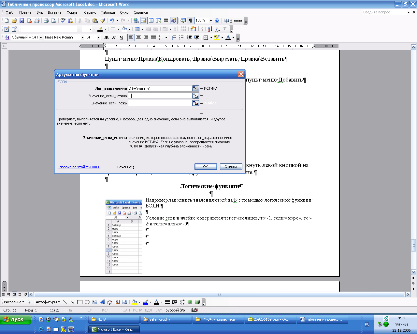
Task: Click OK in Аргументы функции dialog
Action: point(206,167)
